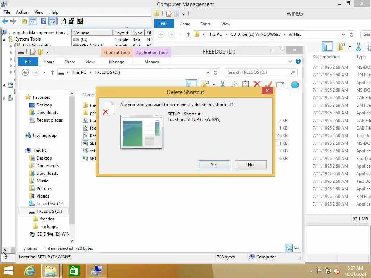Click Refresh button in WIN95 address bar

(351, 34)
